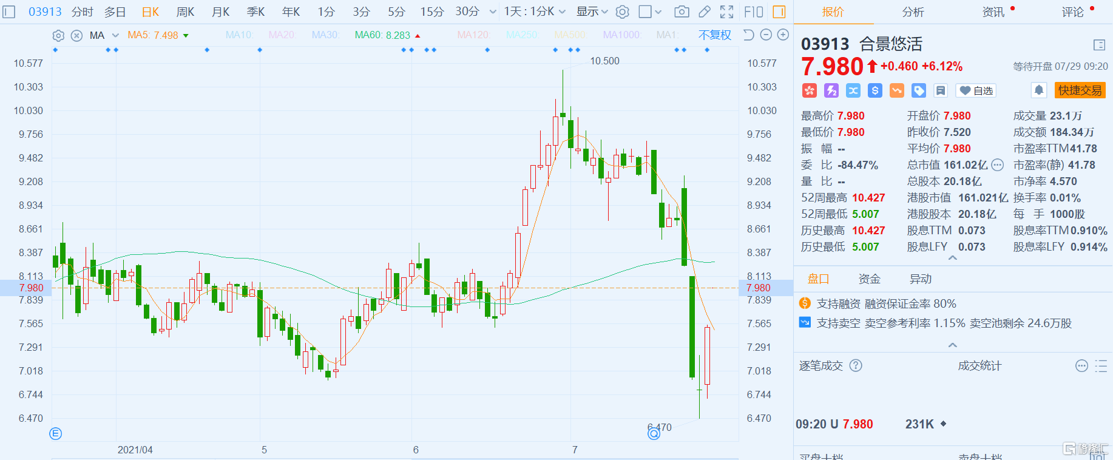1113x460 pixels.
Task: Click the Hong Kong market flag icon
Action: (810, 90)
